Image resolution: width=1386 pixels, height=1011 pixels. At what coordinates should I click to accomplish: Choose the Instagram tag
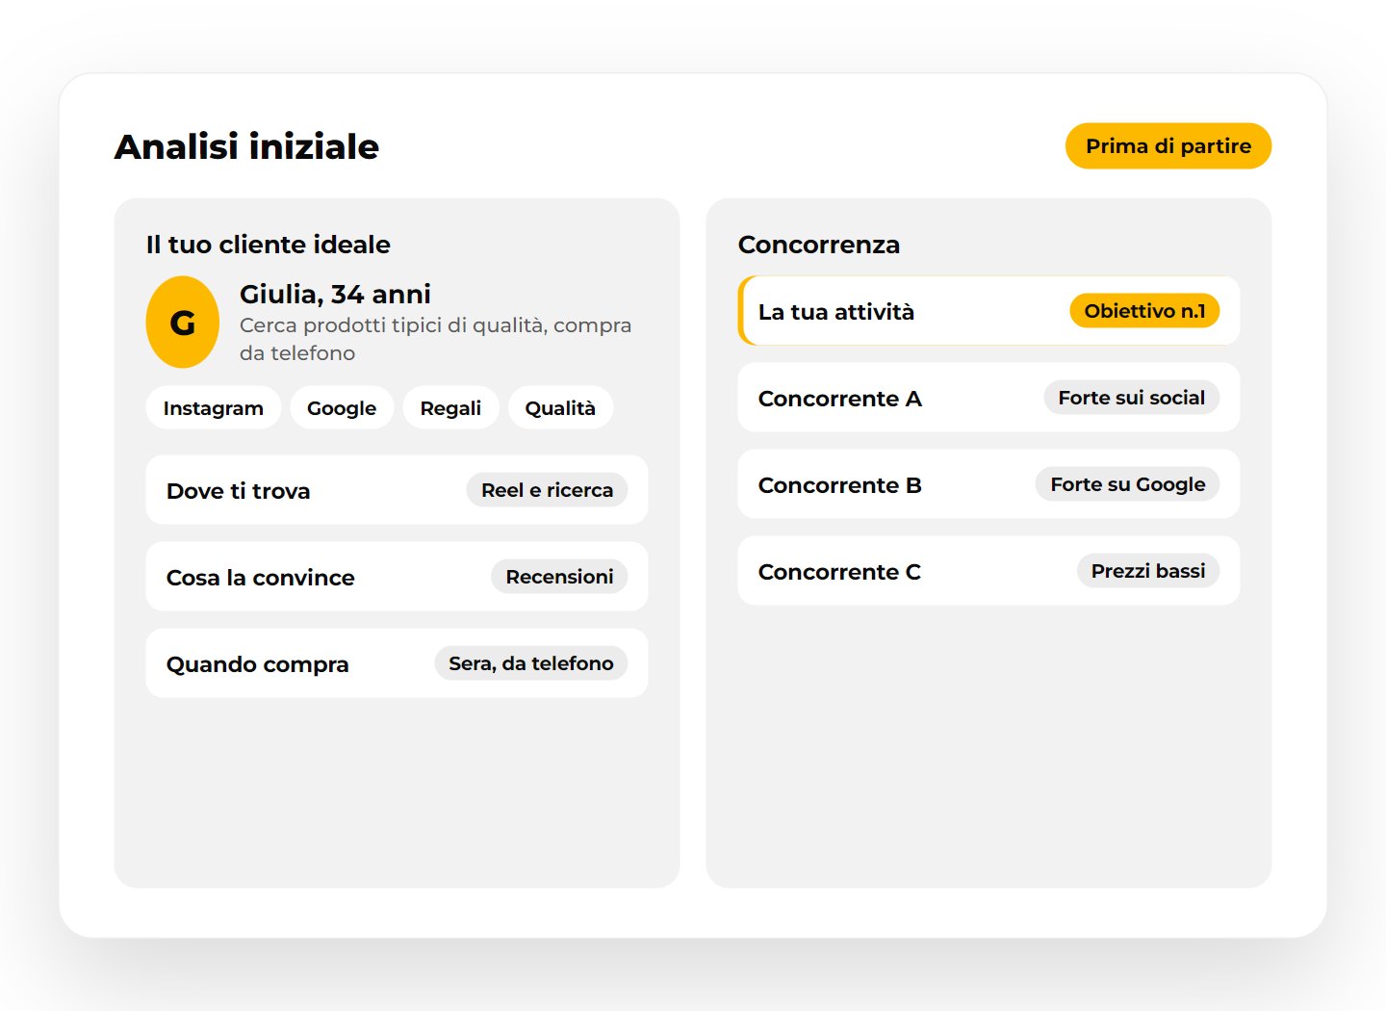(x=214, y=408)
